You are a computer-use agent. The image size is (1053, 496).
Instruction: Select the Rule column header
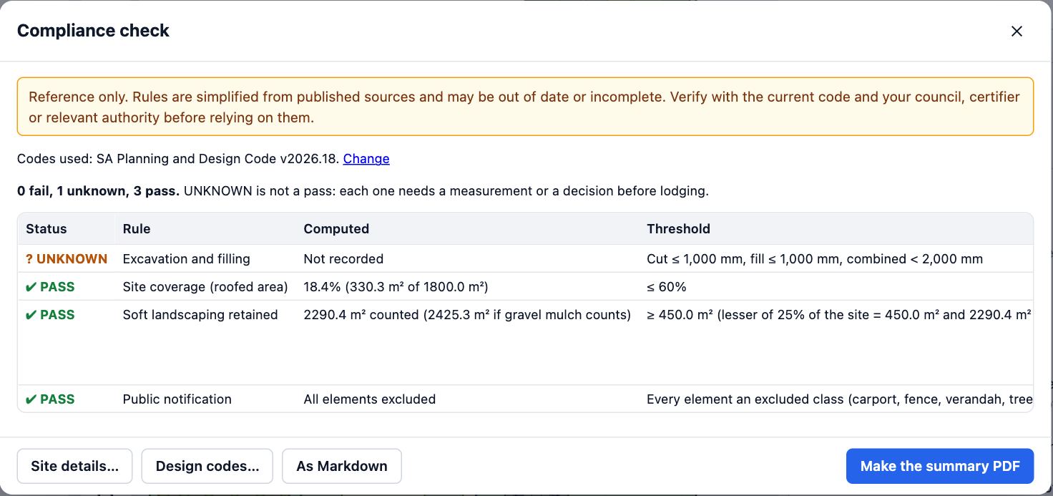tap(137, 229)
